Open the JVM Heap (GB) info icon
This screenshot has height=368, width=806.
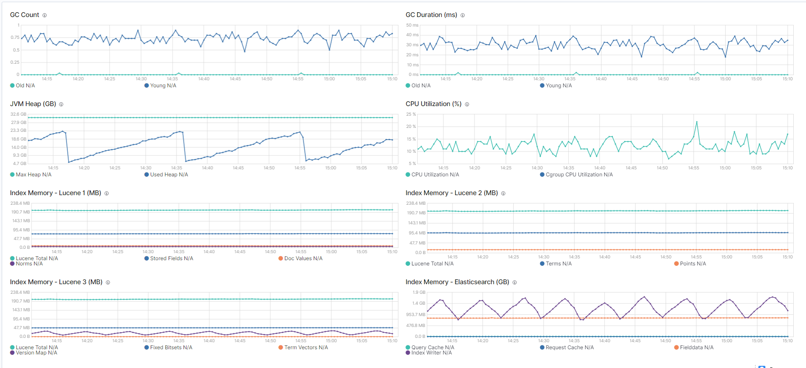[61, 104]
